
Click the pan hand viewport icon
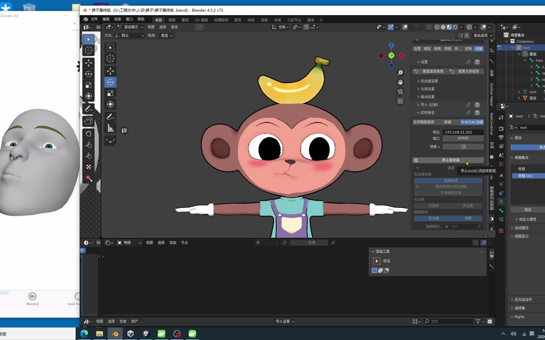pos(400,82)
